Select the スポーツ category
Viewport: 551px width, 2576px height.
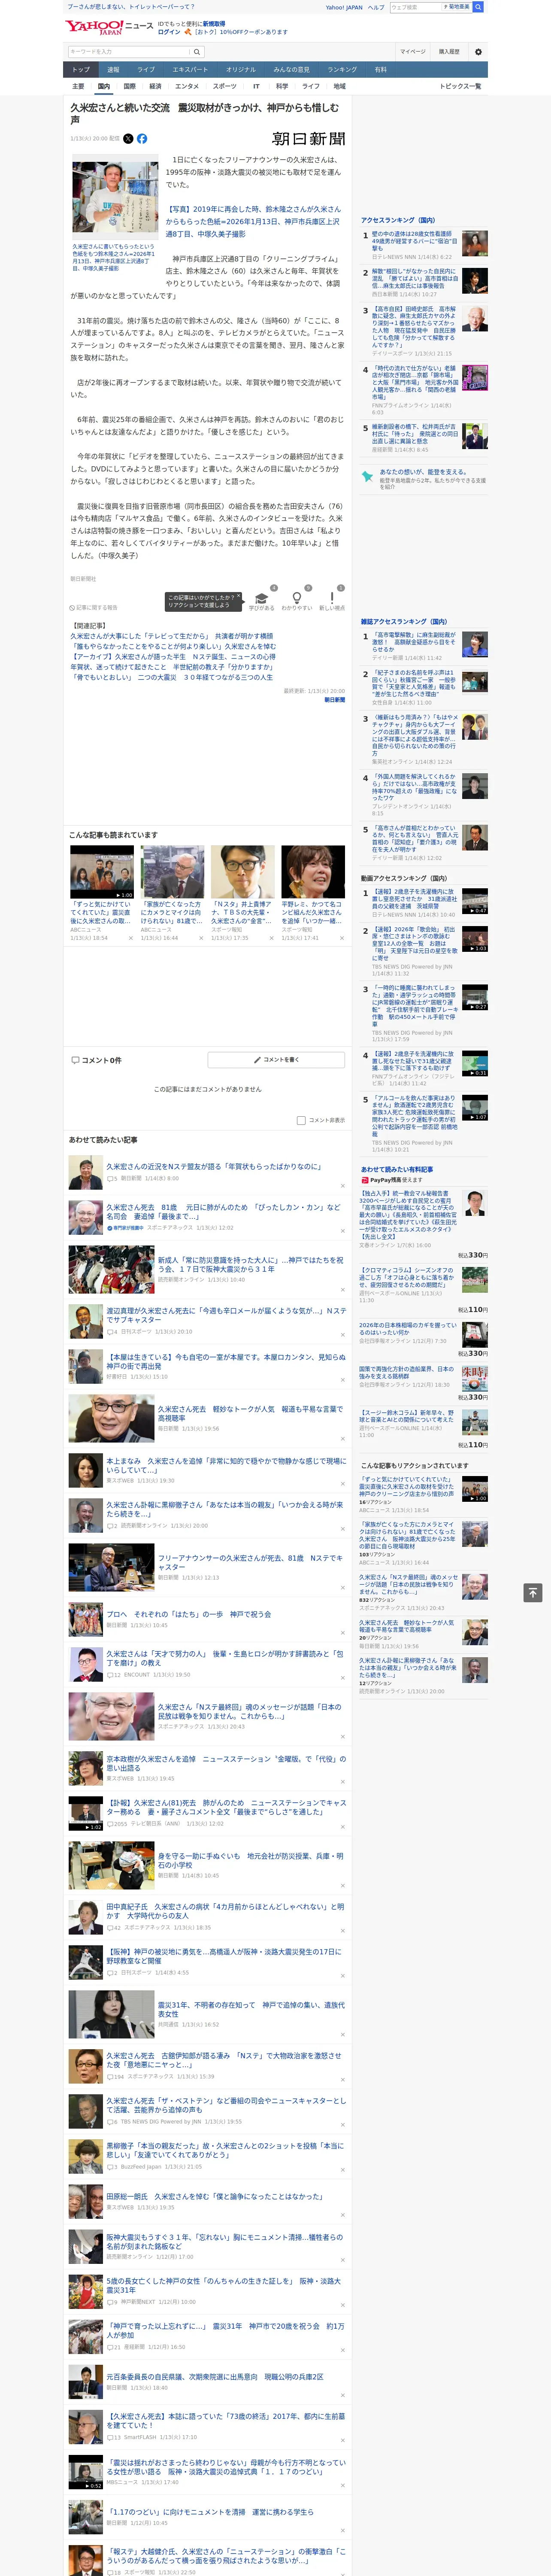[x=225, y=86]
